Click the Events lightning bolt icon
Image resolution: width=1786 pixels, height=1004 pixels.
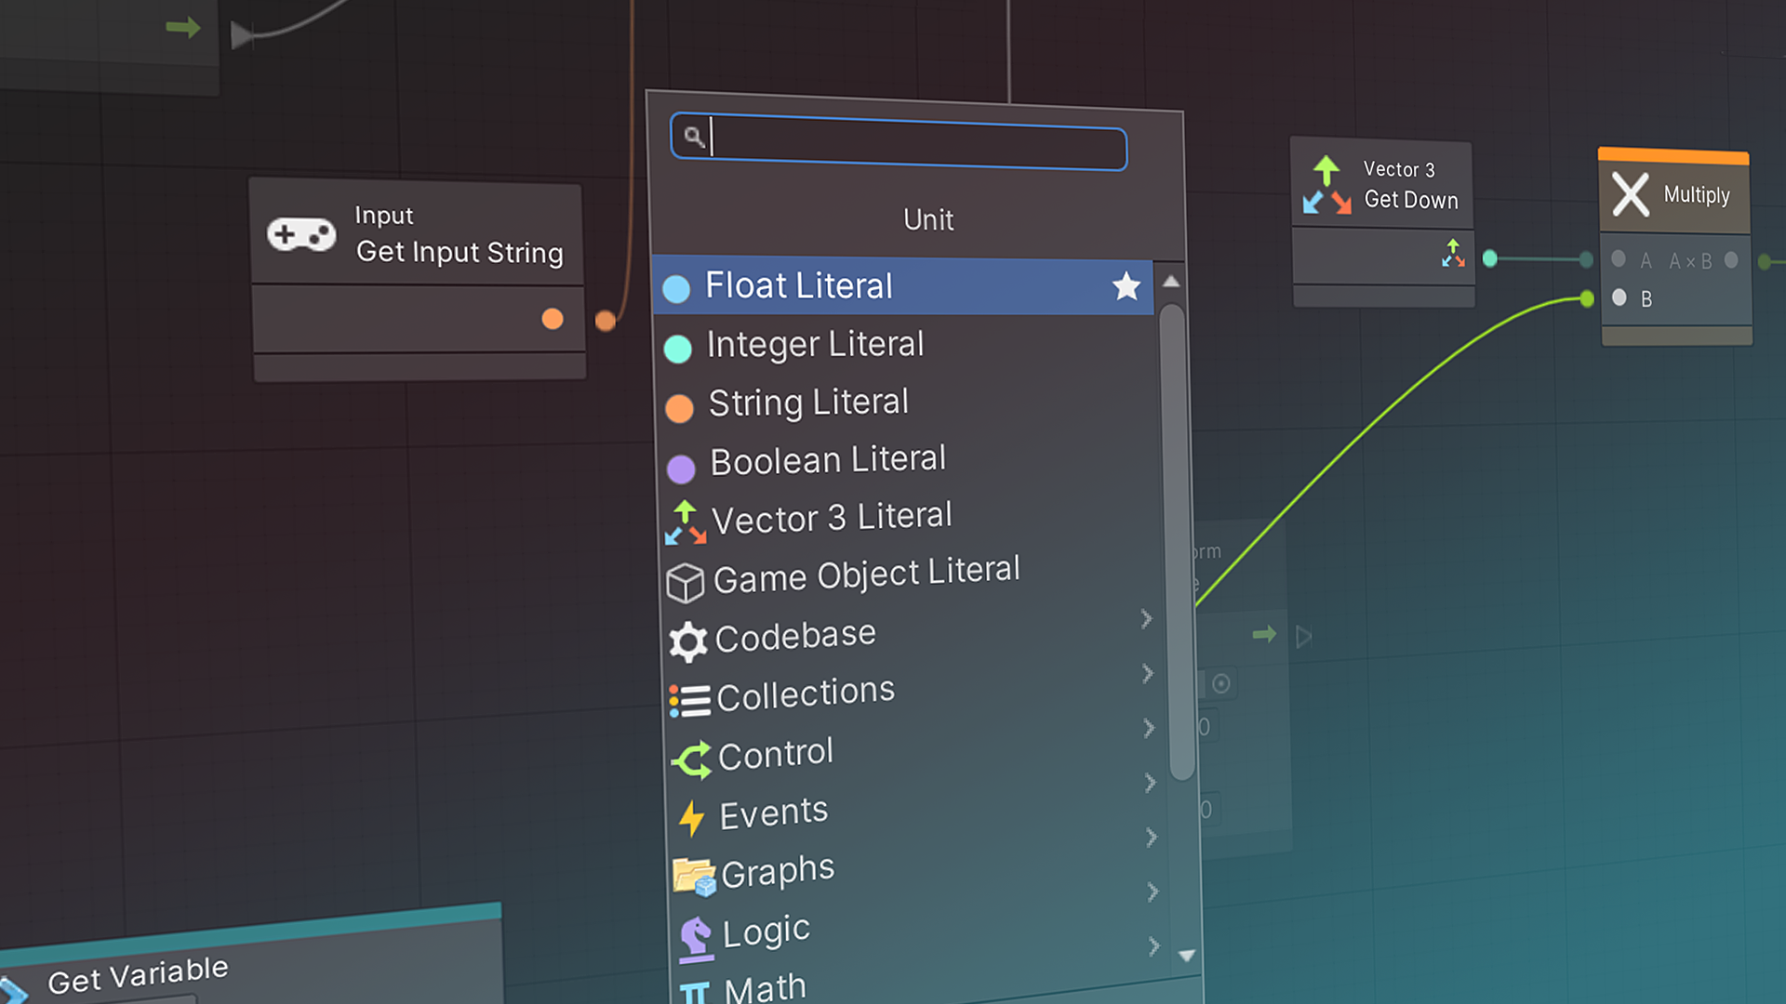click(691, 818)
